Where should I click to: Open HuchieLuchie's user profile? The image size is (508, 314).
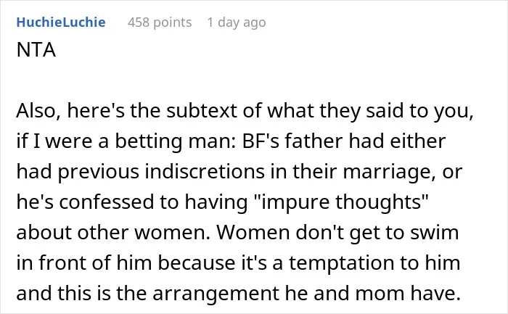[x=61, y=22]
